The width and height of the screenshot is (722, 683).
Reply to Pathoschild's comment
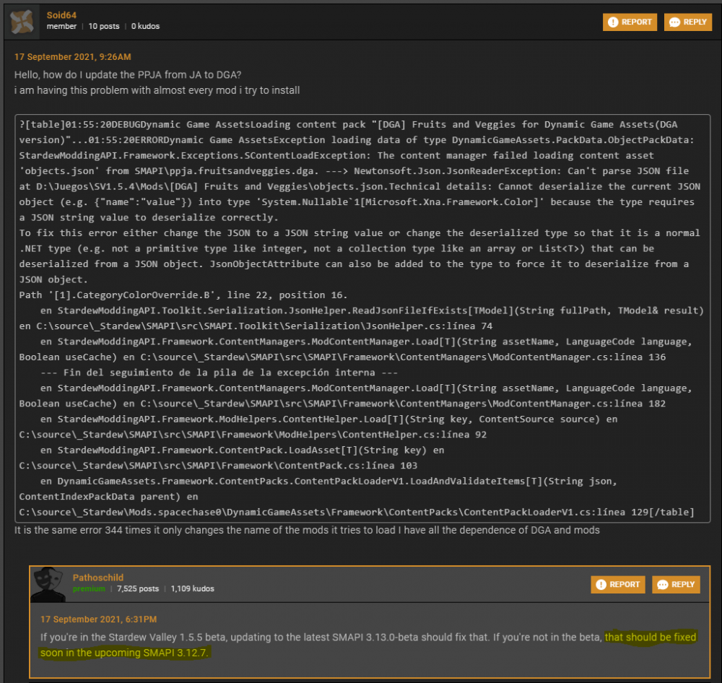coord(676,584)
